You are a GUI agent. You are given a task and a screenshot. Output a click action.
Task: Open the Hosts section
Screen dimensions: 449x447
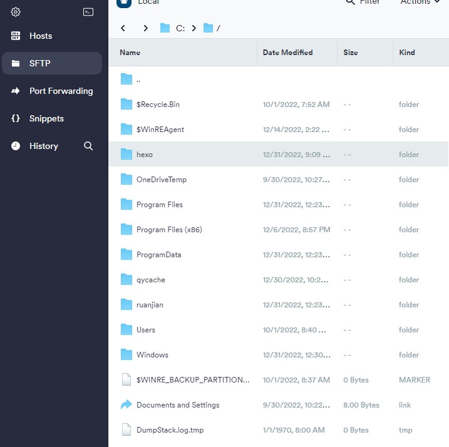point(41,36)
